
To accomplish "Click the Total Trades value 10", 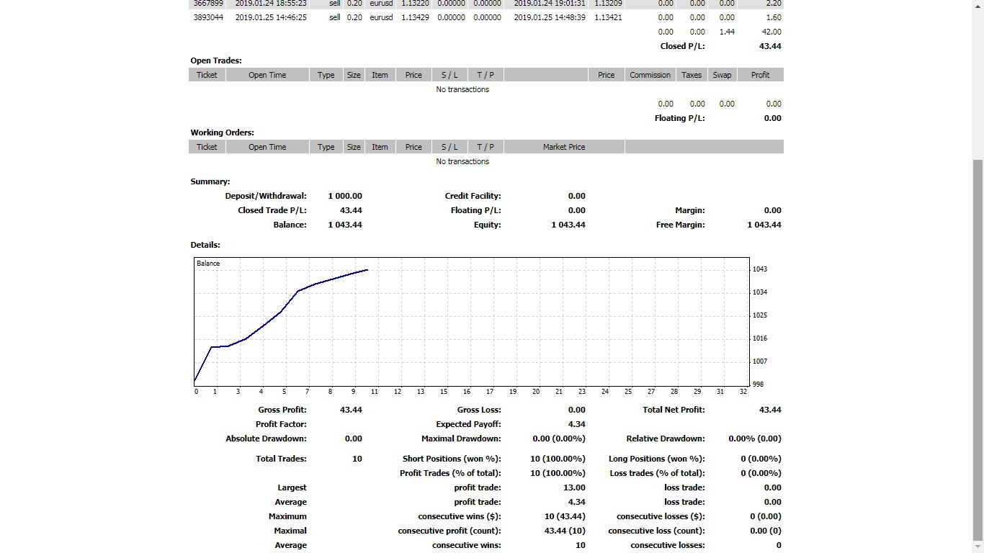I will point(357,459).
